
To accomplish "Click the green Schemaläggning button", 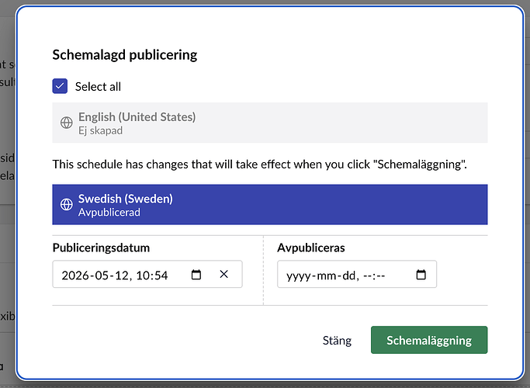I will click(429, 340).
